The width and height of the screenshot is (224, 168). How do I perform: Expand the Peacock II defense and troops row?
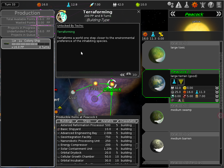(217, 96)
